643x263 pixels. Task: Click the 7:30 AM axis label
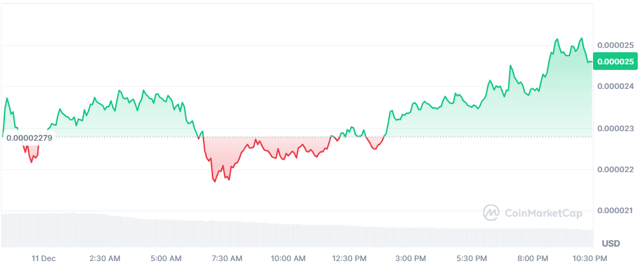[227, 257]
